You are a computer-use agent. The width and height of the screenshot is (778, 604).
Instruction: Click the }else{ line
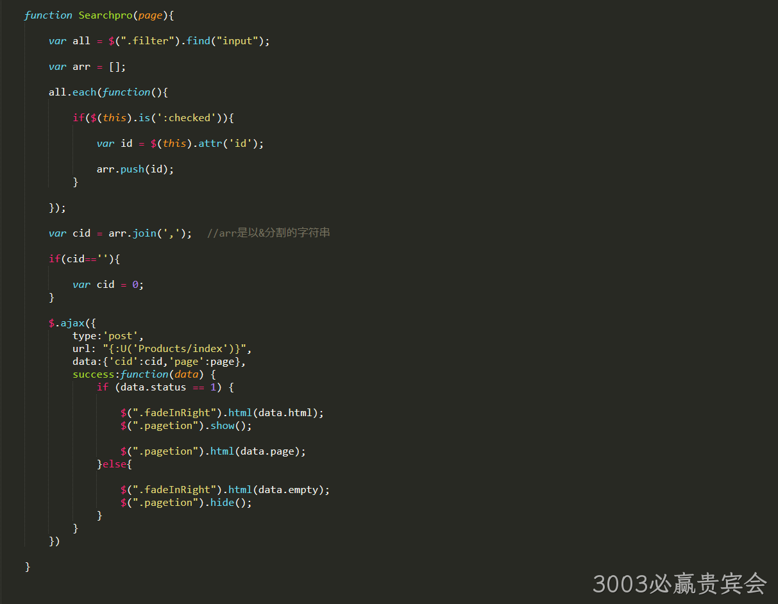tap(114, 464)
